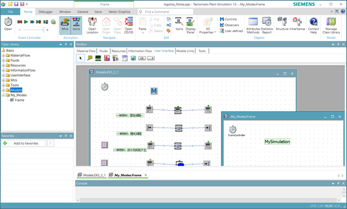Image resolution: width=347 pixels, height=209 pixels.
Task: Open Context Help
Action: (313, 25)
